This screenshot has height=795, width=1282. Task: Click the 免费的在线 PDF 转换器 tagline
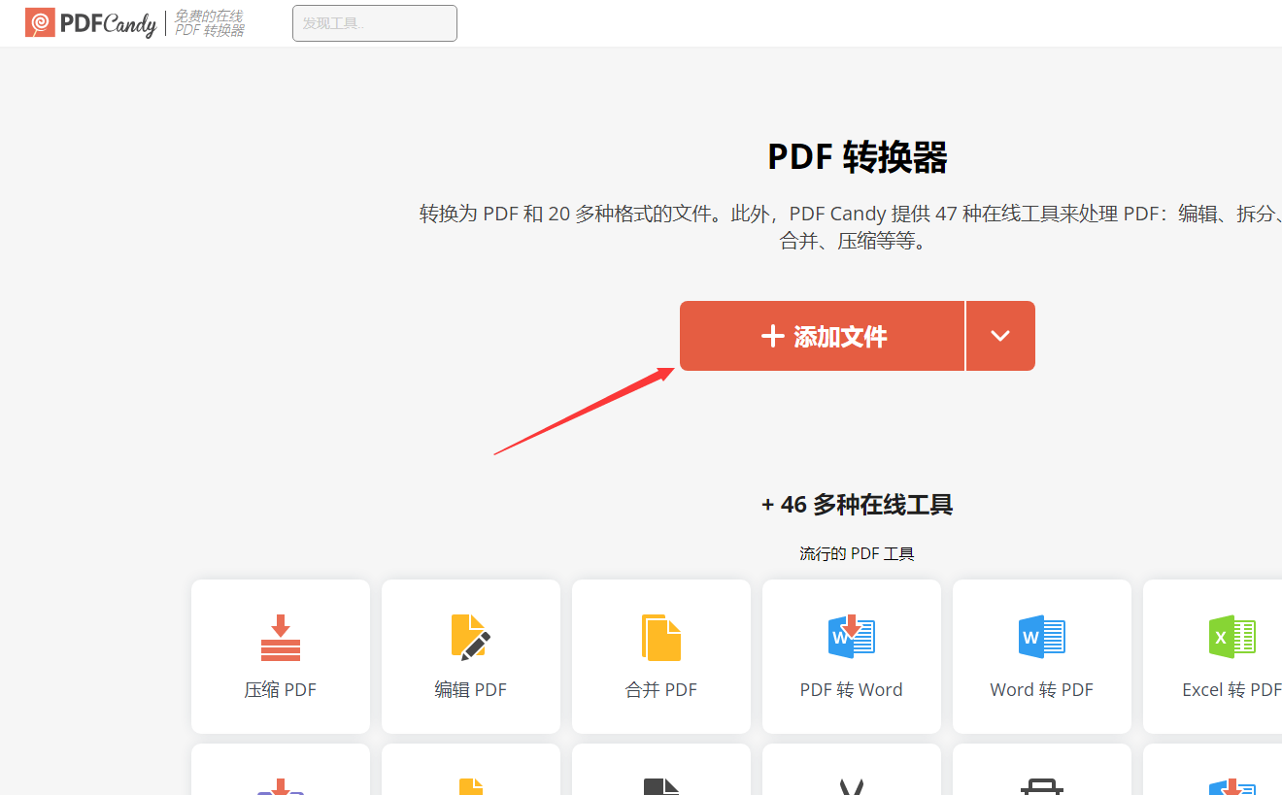point(210,23)
